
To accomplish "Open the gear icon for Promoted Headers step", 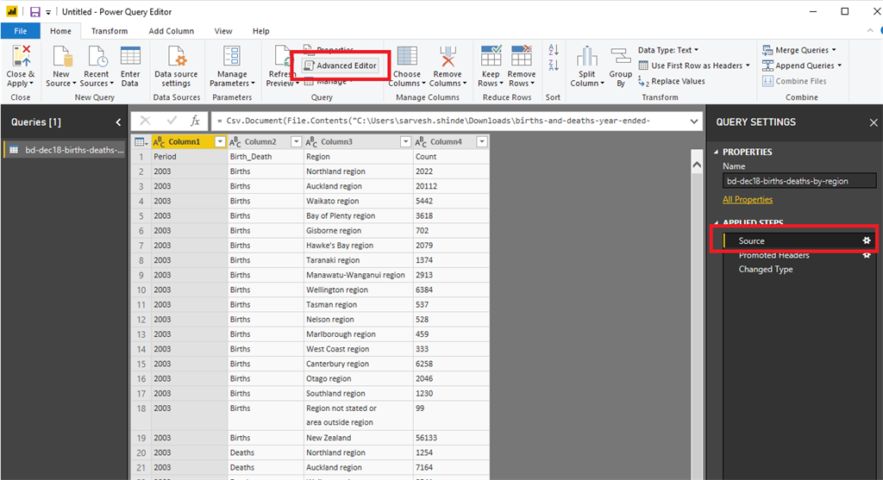I will 867,255.
